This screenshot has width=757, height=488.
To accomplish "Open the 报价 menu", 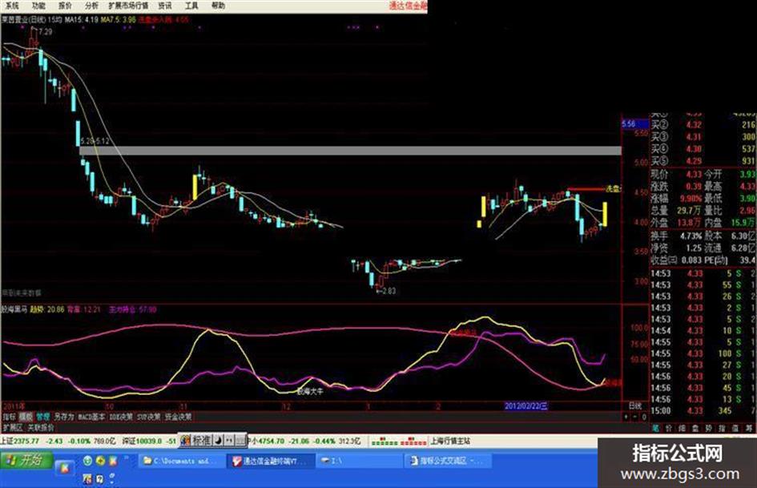I will pyautogui.click(x=65, y=6).
